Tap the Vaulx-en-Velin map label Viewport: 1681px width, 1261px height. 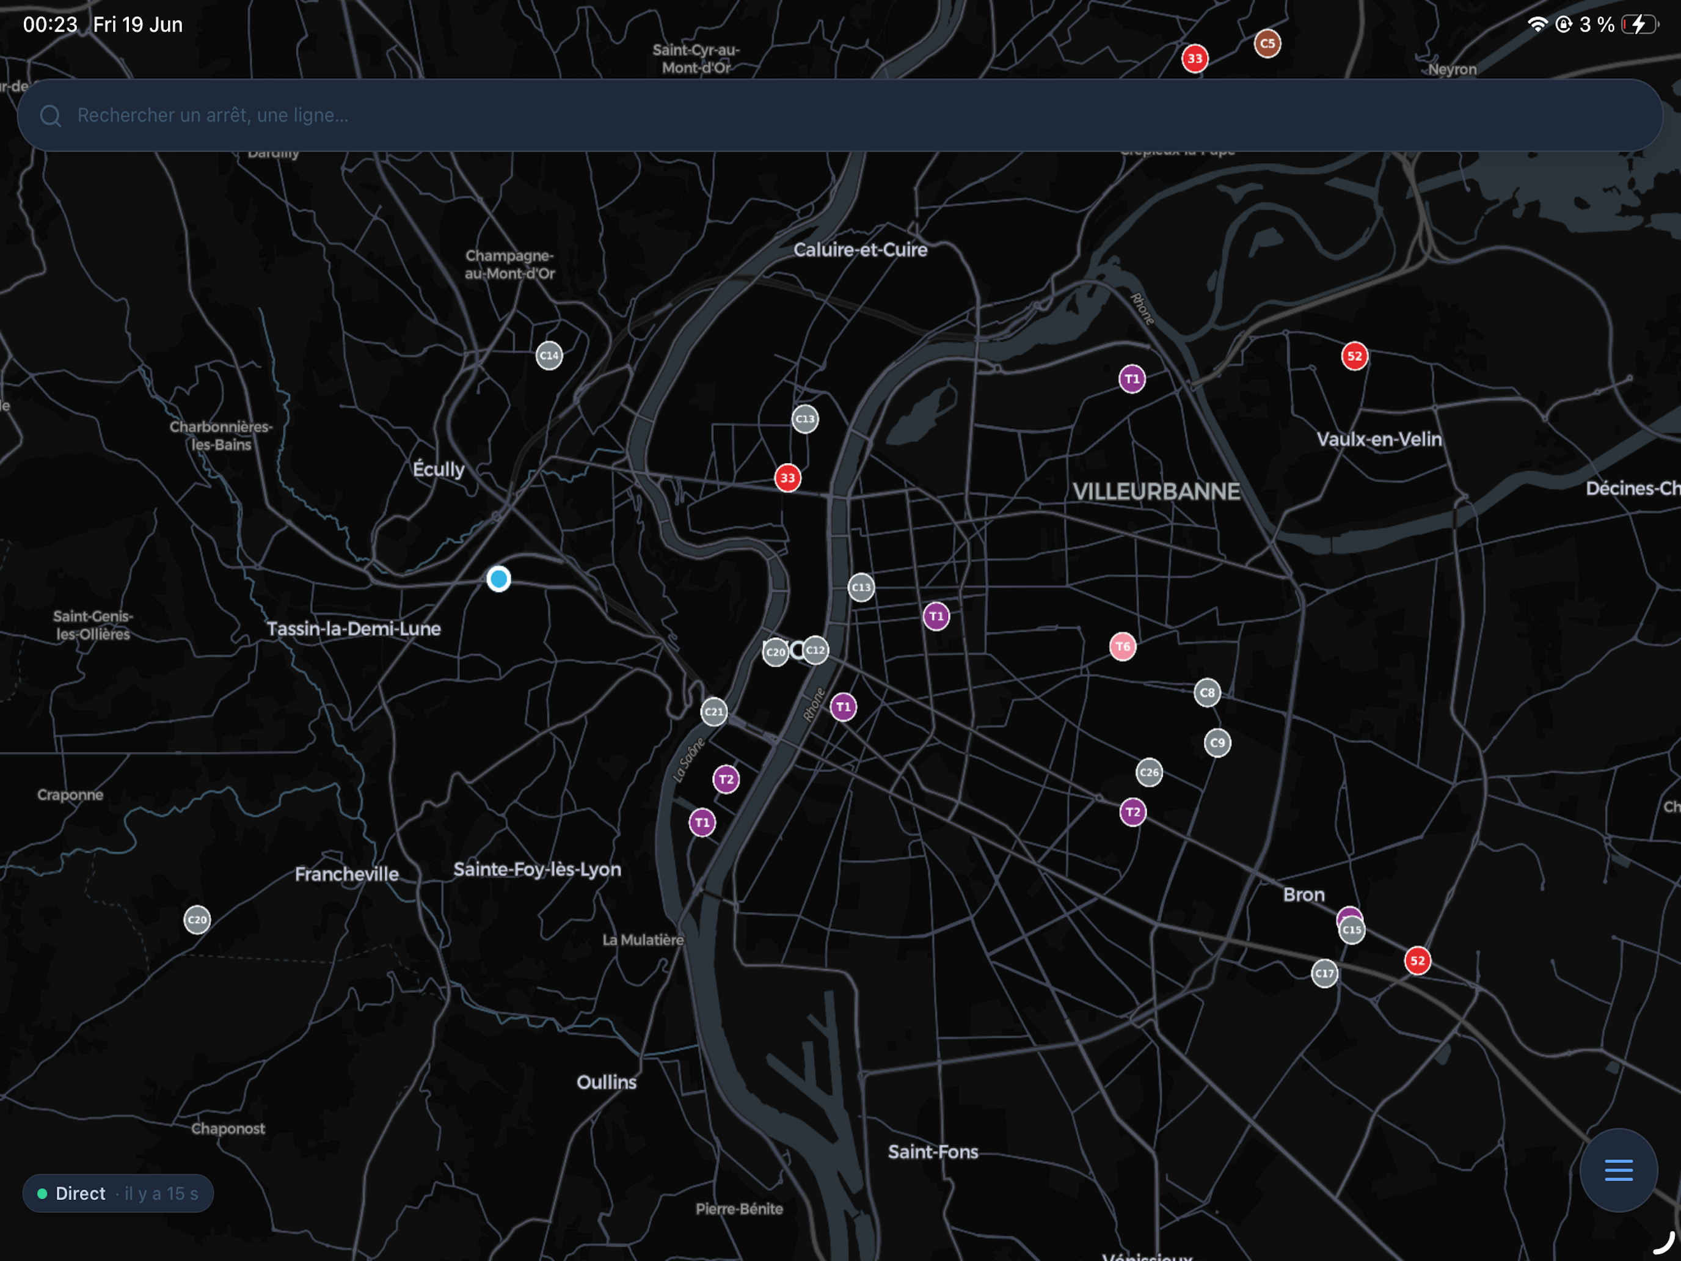1379,439
